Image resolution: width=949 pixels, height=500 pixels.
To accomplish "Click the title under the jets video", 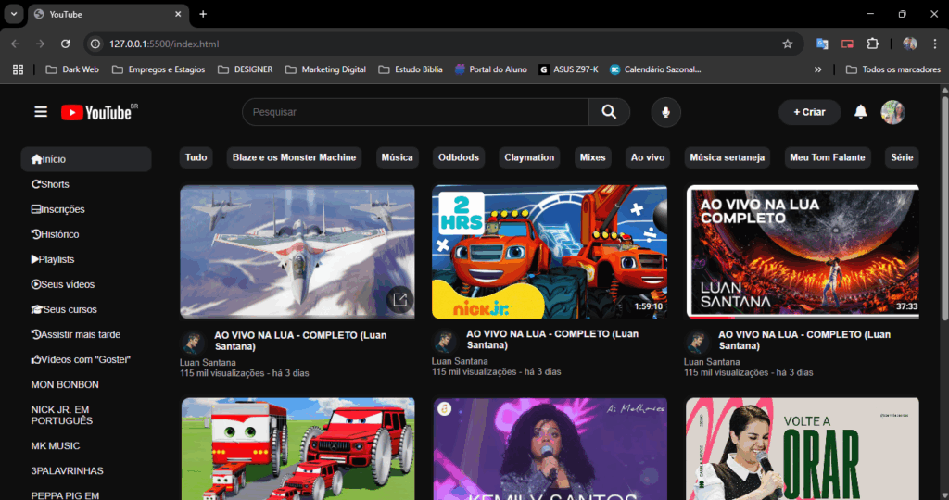I will coord(300,341).
